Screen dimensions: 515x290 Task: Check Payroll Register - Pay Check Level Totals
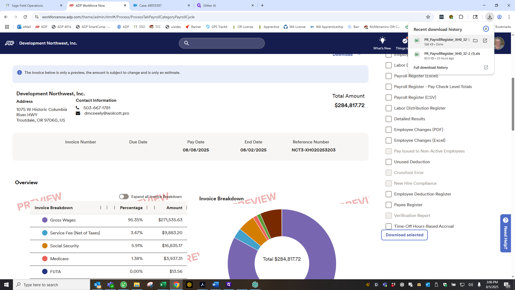tap(388, 87)
